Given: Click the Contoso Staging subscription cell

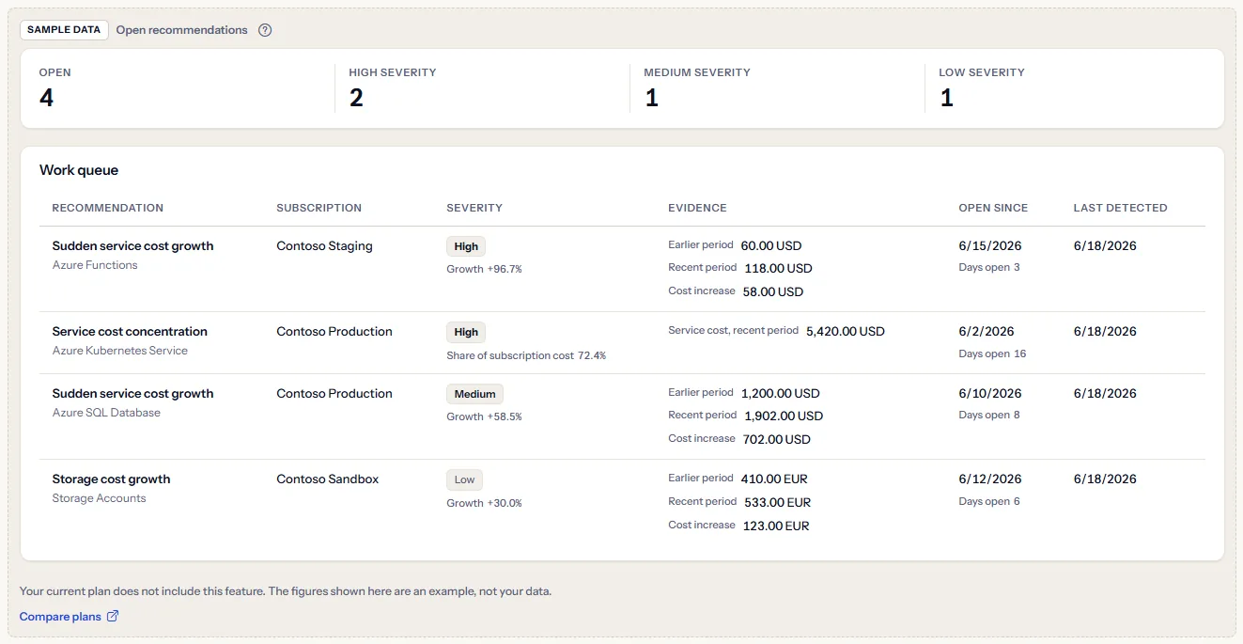Looking at the screenshot, I should tap(325, 246).
